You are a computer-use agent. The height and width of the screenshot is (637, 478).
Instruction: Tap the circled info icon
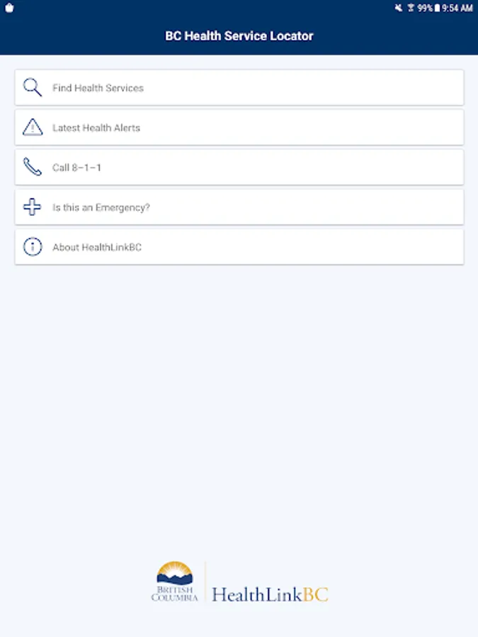click(32, 247)
